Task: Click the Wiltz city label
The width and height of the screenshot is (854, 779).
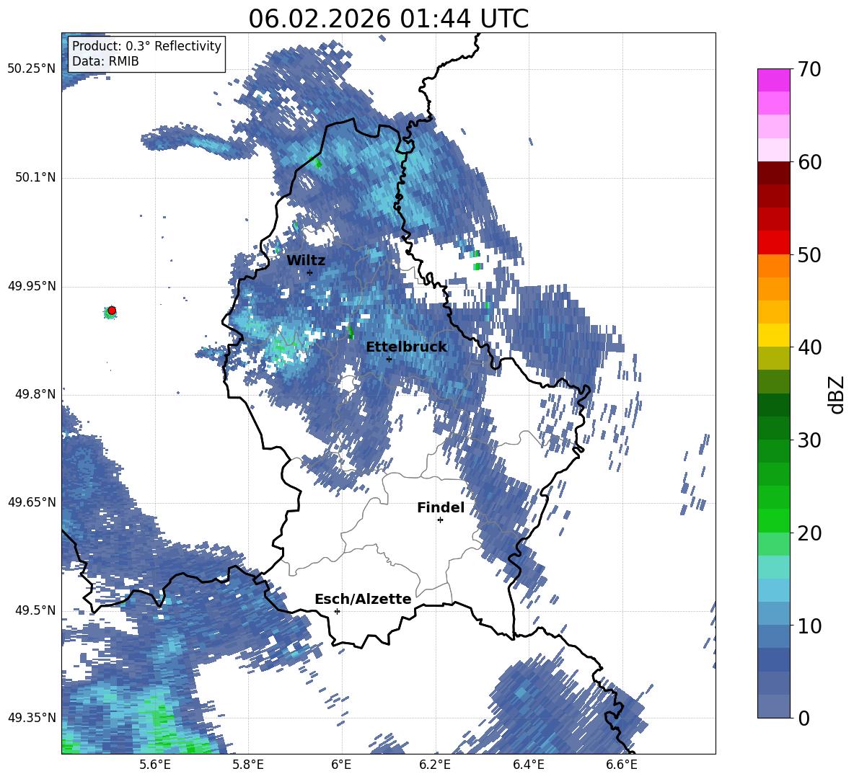Action: (306, 261)
